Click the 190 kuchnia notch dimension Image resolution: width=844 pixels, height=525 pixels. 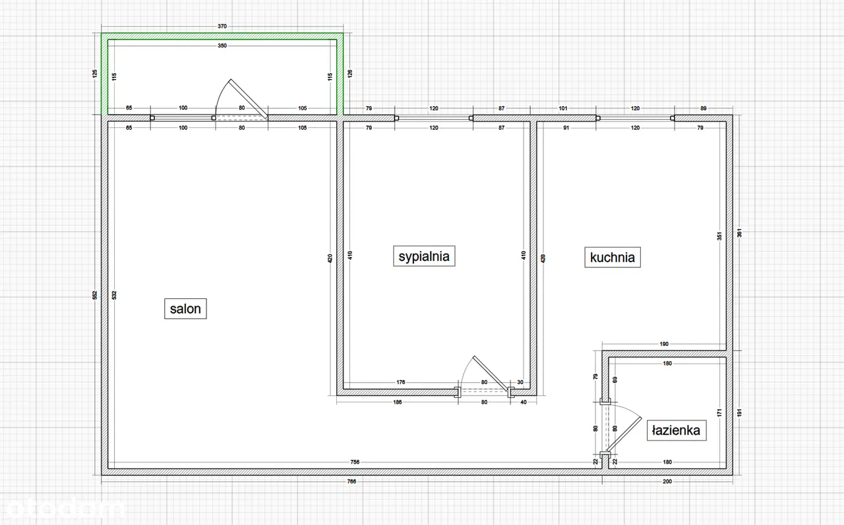pyautogui.click(x=664, y=344)
